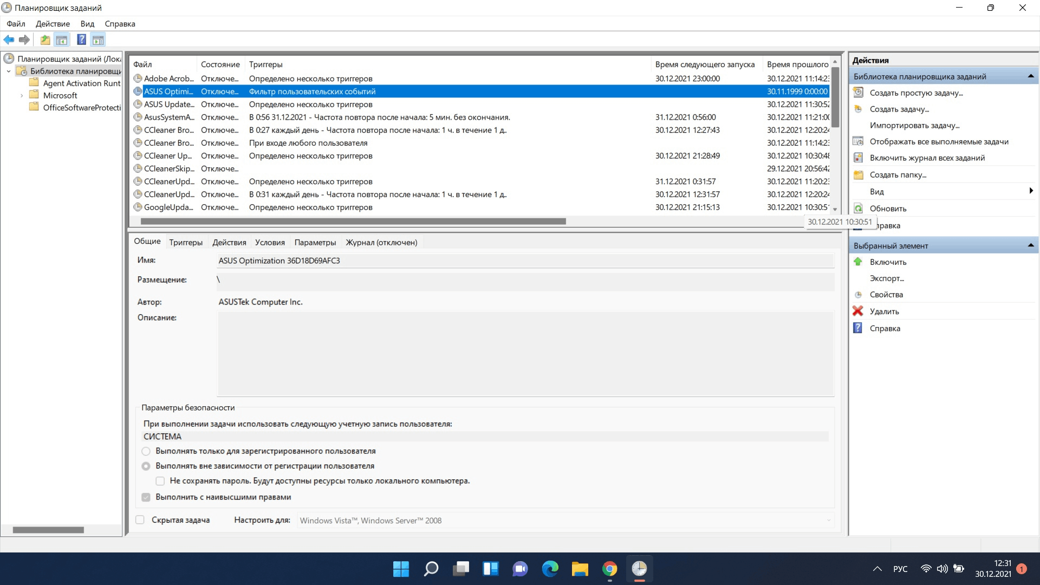The image size is (1040, 585).
Task: Open the Справка menu in the menu bar
Action: pos(120,24)
